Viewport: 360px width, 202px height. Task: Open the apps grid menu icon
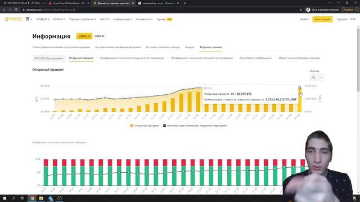tap(28, 19)
